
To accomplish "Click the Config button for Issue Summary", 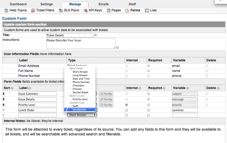I will [106, 94].
